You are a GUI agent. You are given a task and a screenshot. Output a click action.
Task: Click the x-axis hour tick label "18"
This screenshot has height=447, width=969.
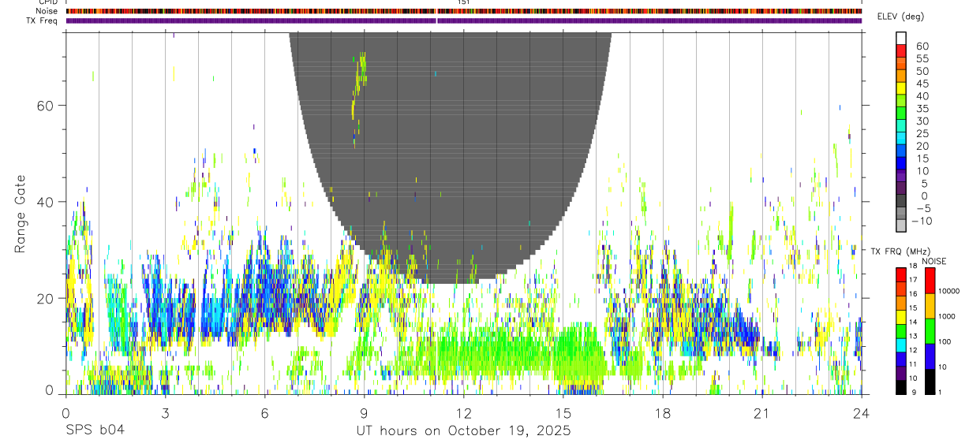(x=663, y=412)
